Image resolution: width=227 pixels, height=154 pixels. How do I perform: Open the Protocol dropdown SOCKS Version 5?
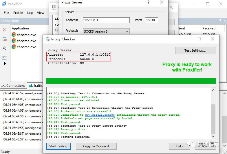106,31
